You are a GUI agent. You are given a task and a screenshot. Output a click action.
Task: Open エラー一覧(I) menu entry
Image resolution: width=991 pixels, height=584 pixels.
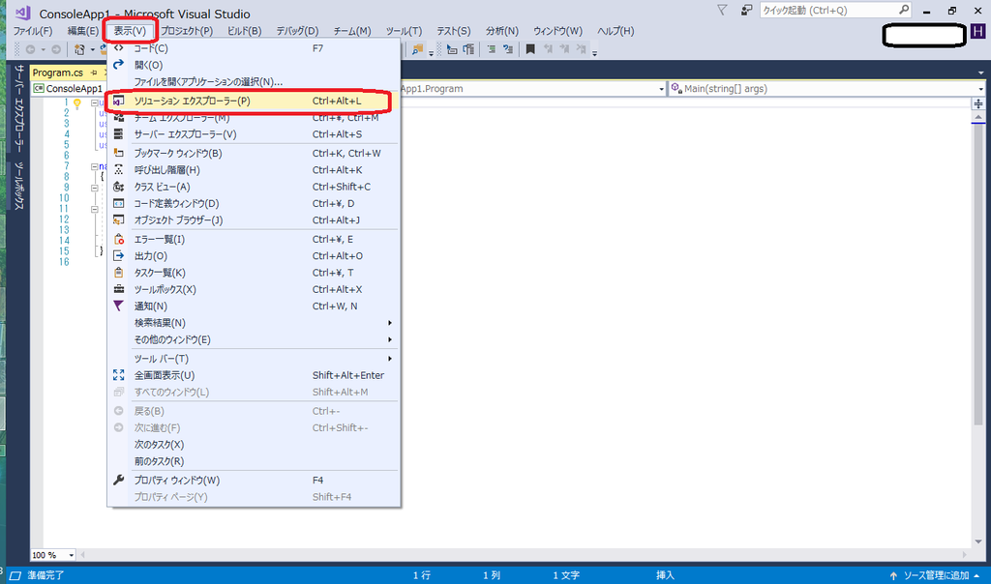(254, 239)
